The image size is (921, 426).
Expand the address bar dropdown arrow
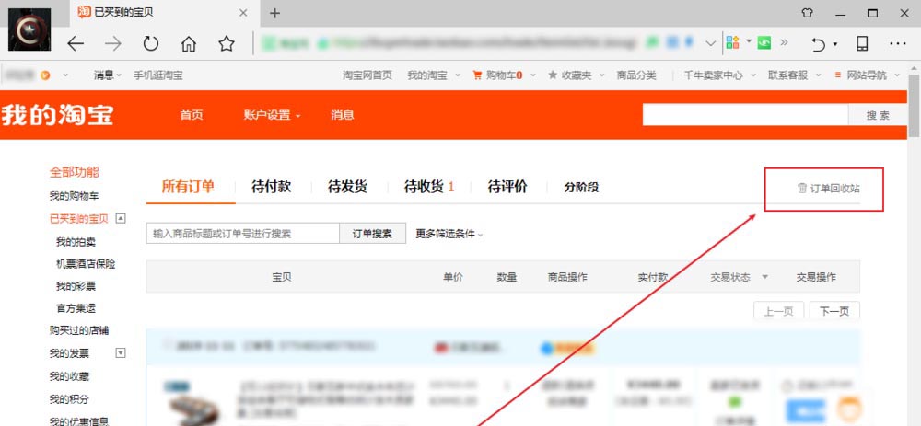(710, 43)
